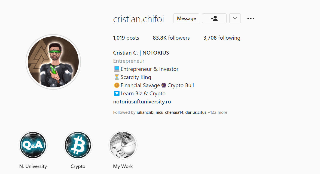Viewport: 320px width, 174px height.
Task: Open the darius.citus follower profile
Action: [196, 112]
